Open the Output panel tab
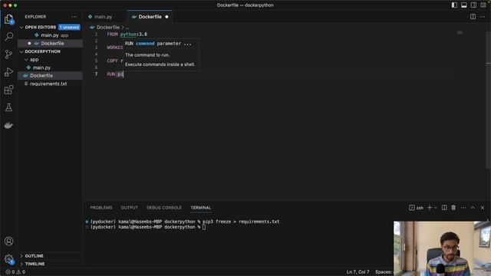Viewport: 491px width, 276px height. (130, 208)
